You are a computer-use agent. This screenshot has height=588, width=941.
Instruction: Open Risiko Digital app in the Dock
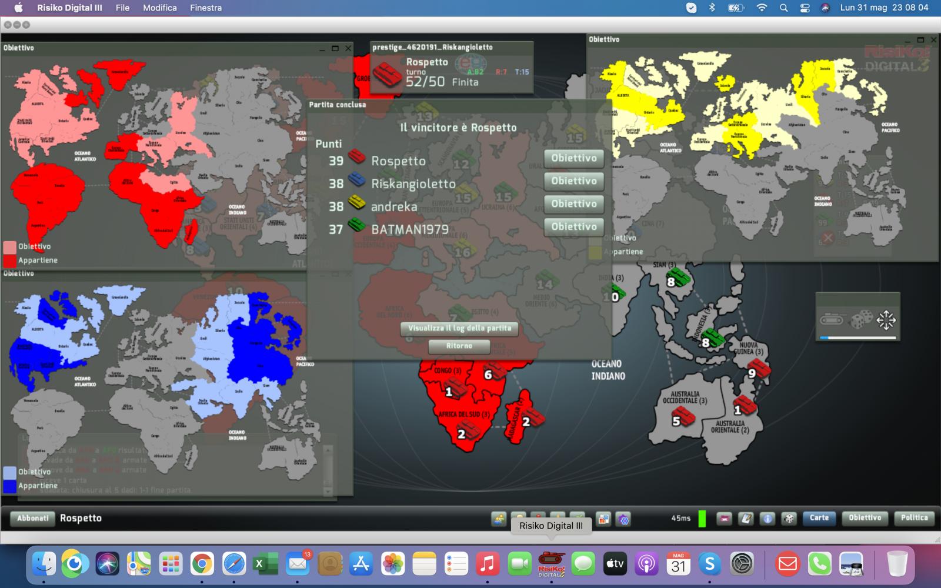pos(551,564)
